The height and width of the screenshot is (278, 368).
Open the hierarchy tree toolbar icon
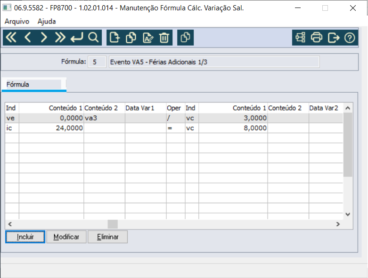(301, 38)
